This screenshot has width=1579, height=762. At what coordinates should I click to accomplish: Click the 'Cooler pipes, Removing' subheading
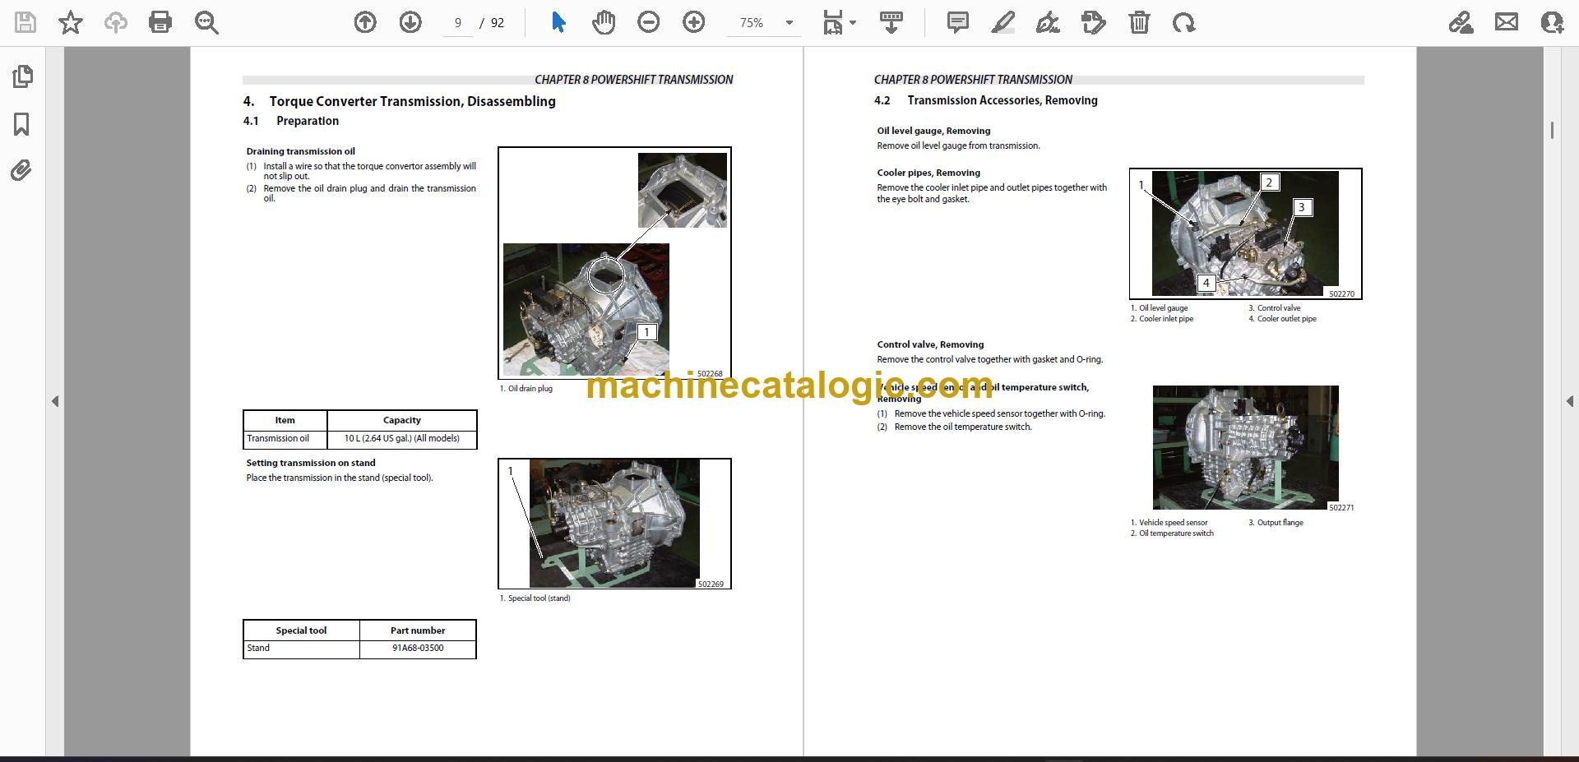click(928, 173)
